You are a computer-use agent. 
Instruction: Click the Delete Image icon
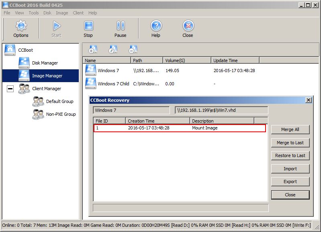pyautogui.click(x=133, y=49)
